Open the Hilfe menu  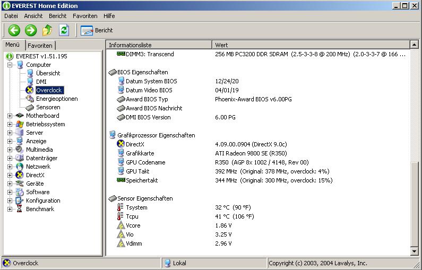109,16
